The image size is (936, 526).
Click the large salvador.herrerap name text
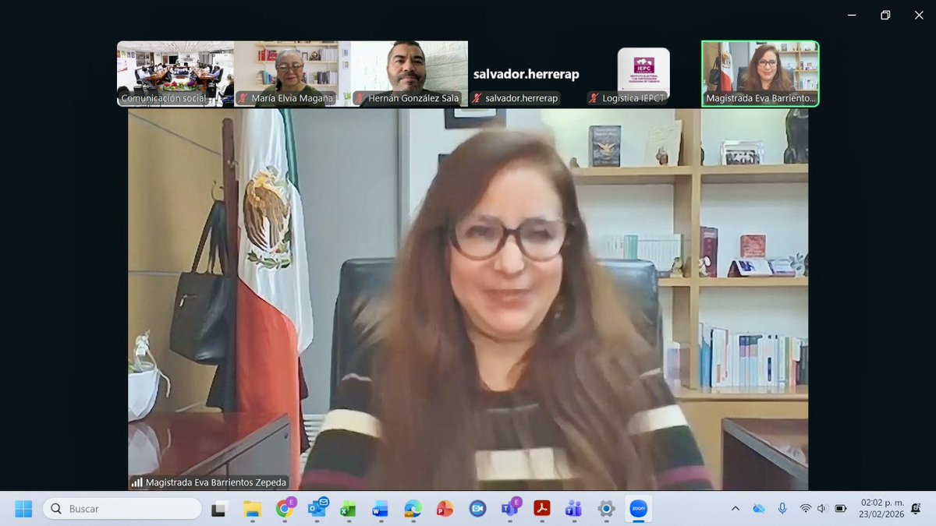[526, 74]
